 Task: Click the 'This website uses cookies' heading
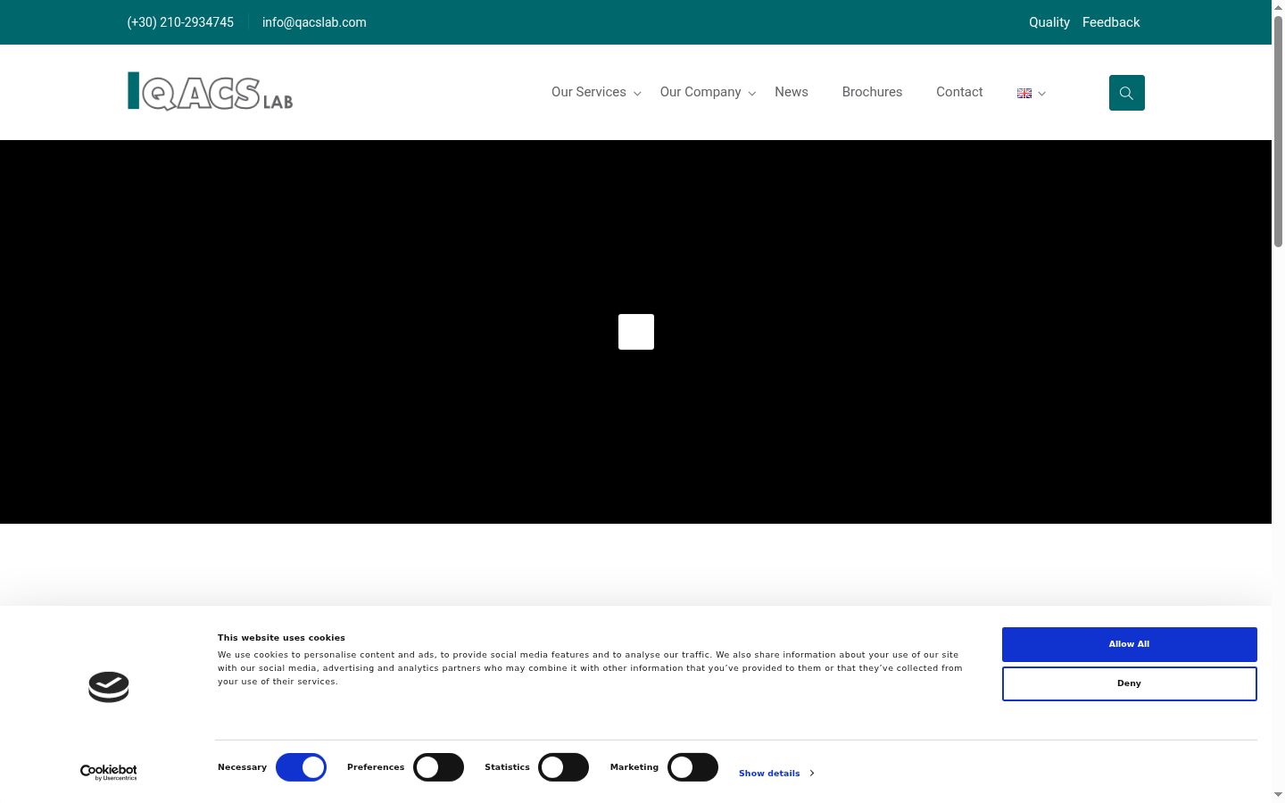pos(281,638)
